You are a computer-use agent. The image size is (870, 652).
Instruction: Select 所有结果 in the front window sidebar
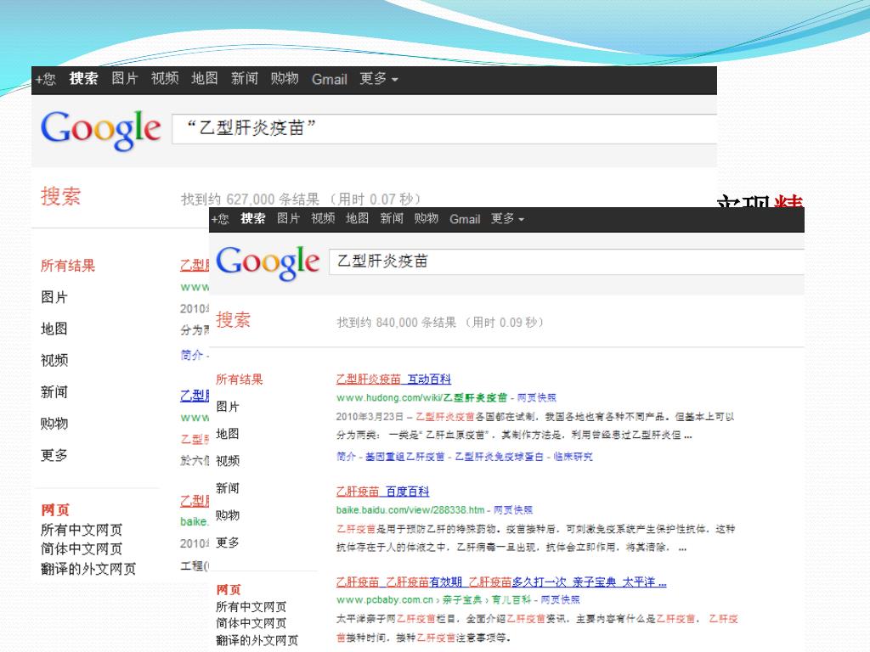(239, 379)
